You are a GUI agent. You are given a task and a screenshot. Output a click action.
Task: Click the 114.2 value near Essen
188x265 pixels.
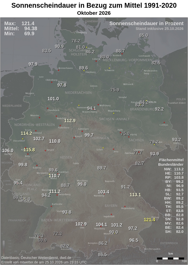pyautogui.click(x=26, y=133)
